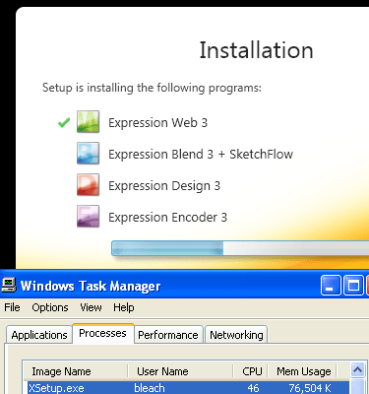Screen dimensions: 369x394
Task: Click the Expression Blend 3 + SketchFlow label
Action: pyautogui.click(x=201, y=155)
